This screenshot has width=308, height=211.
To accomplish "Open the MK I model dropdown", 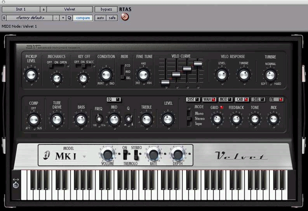I will (84, 156).
